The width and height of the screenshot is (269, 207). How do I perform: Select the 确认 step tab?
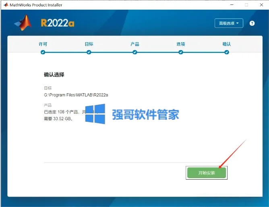[227, 44]
